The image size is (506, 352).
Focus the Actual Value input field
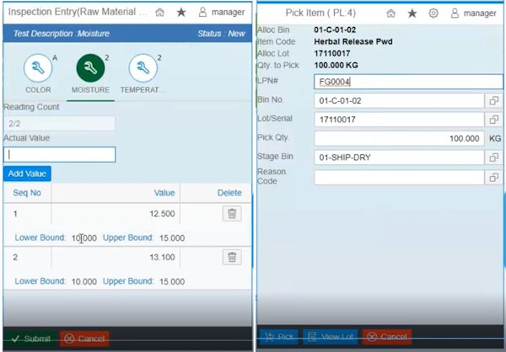(x=60, y=154)
